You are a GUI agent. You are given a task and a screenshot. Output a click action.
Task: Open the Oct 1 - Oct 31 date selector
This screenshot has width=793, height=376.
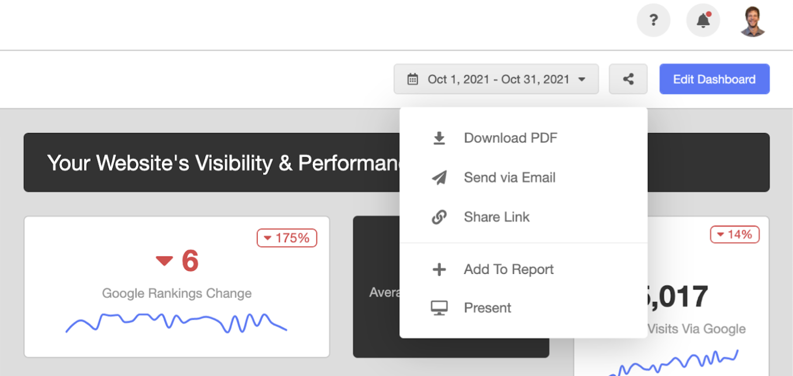pos(496,79)
